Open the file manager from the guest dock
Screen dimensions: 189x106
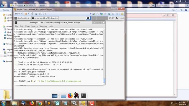pyautogui.click(x=63, y=96)
